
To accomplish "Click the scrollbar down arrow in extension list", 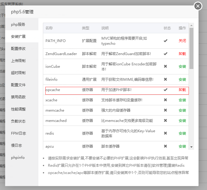I will pyautogui.click(x=191, y=147).
